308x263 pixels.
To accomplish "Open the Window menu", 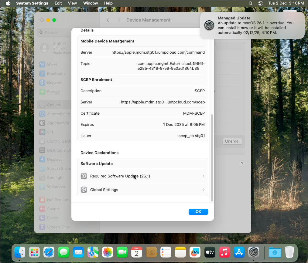I will (x=90, y=3).
